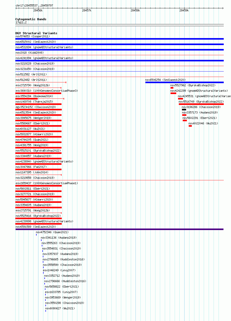The height and width of the screenshot is (321, 231).
Task: Open variant esv2715791 (Wong2012b)
Action: (x=33, y=210)
